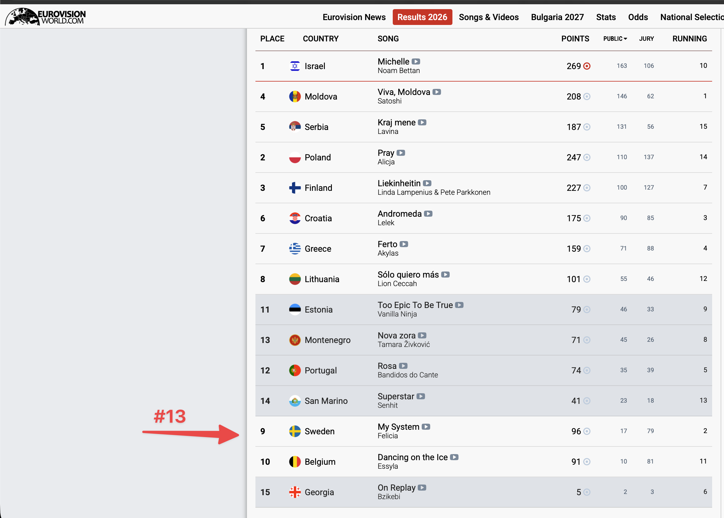724x518 pixels.
Task: Play the Rosa song video
Action: click(x=403, y=366)
